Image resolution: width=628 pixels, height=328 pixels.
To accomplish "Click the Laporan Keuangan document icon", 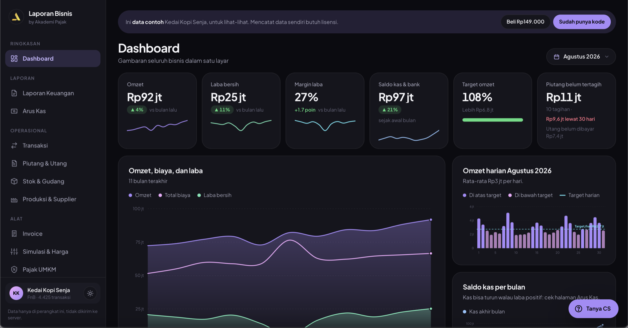I will point(14,93).
